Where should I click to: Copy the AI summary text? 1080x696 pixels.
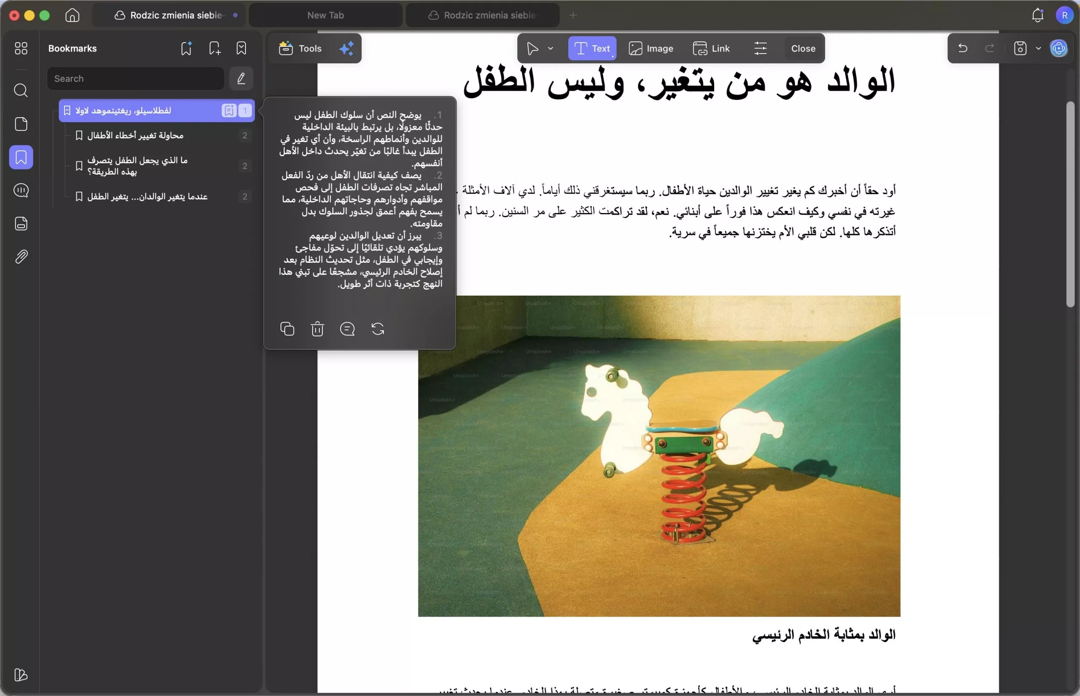point(287,329)
